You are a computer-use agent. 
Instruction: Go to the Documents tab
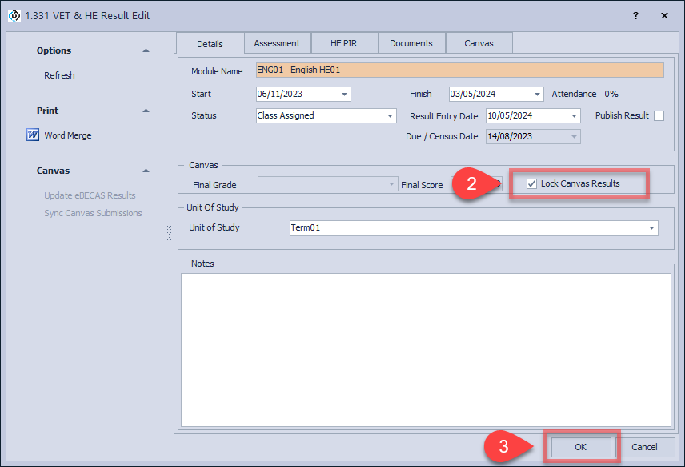pos(411,43)
